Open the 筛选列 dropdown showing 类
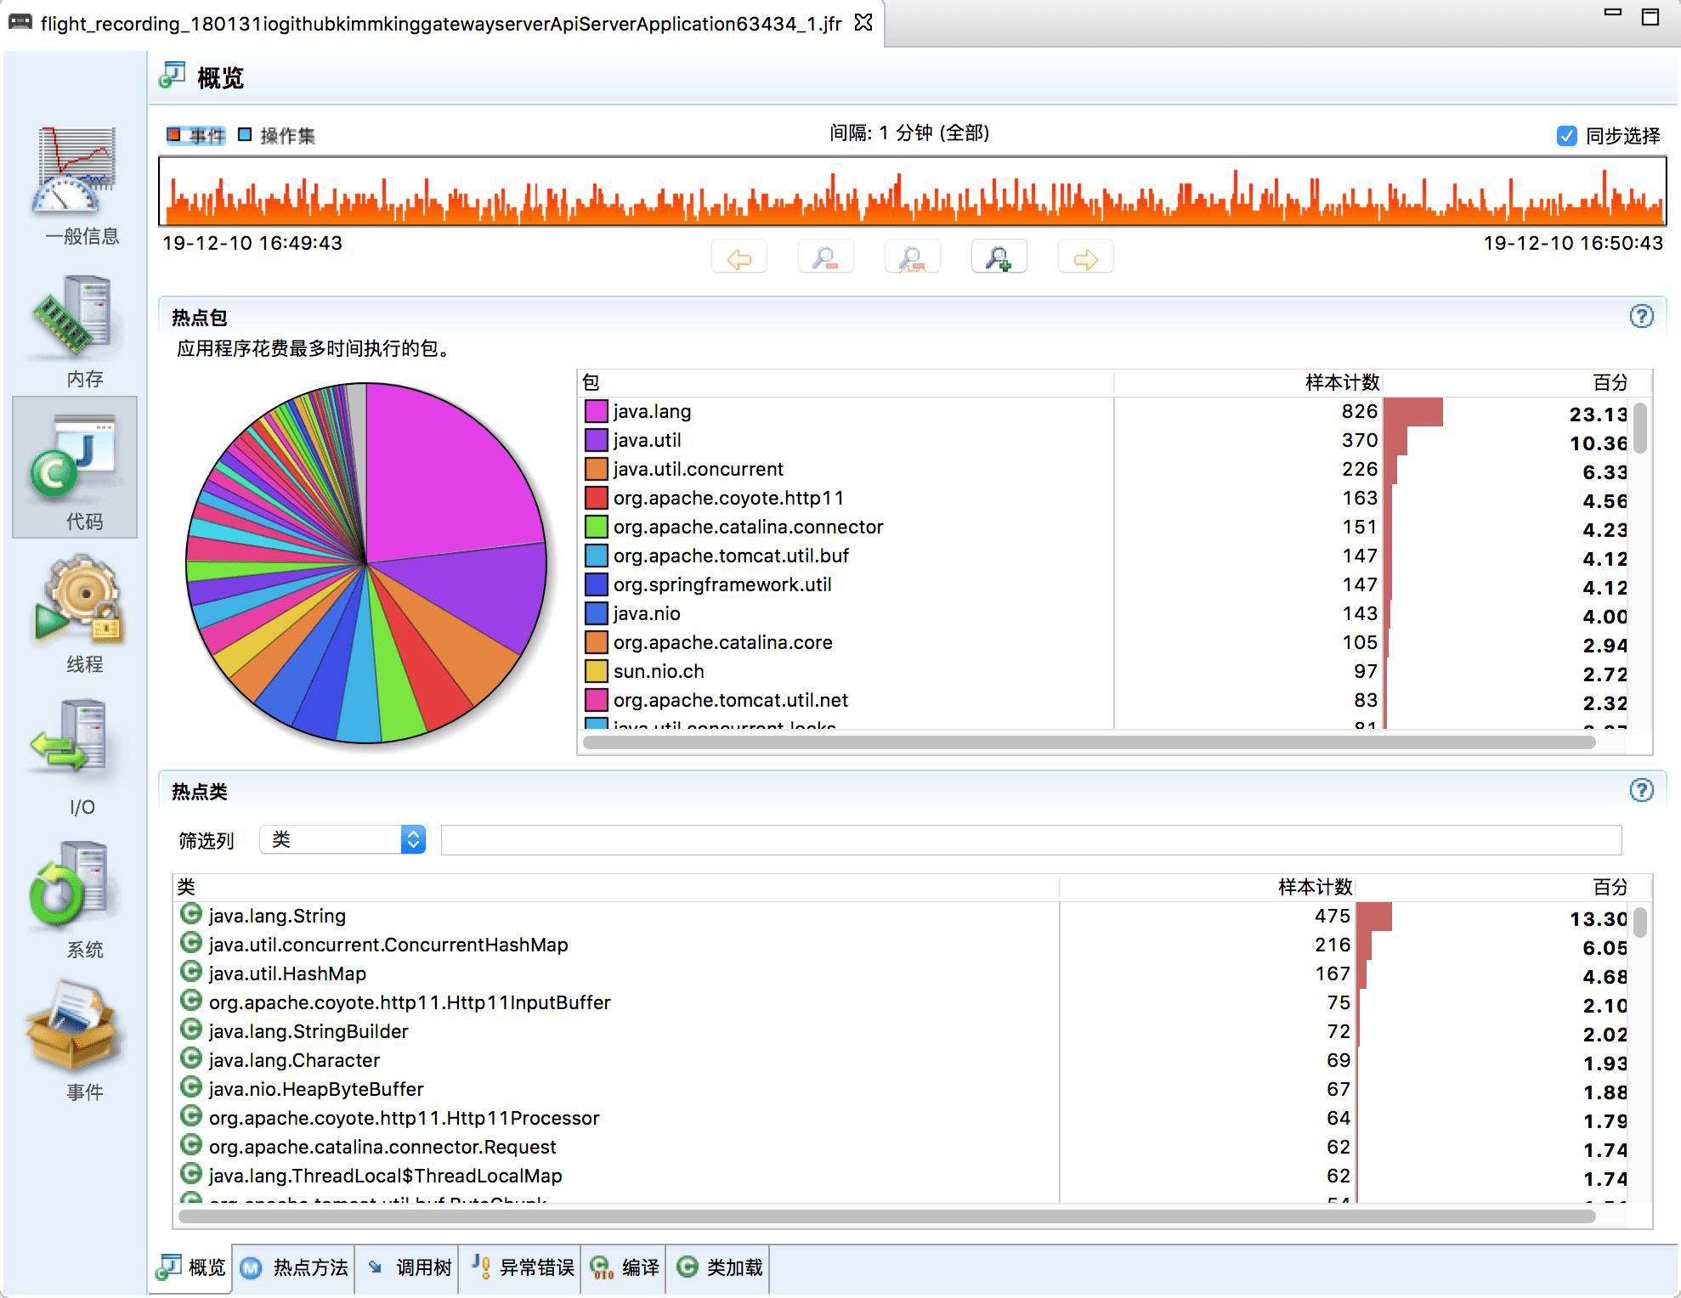The height and width of the screenshot is (1298, 1681). click(342, 840)
